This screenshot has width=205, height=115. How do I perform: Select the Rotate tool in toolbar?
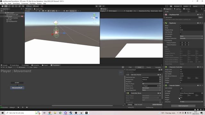pos(9,6)
